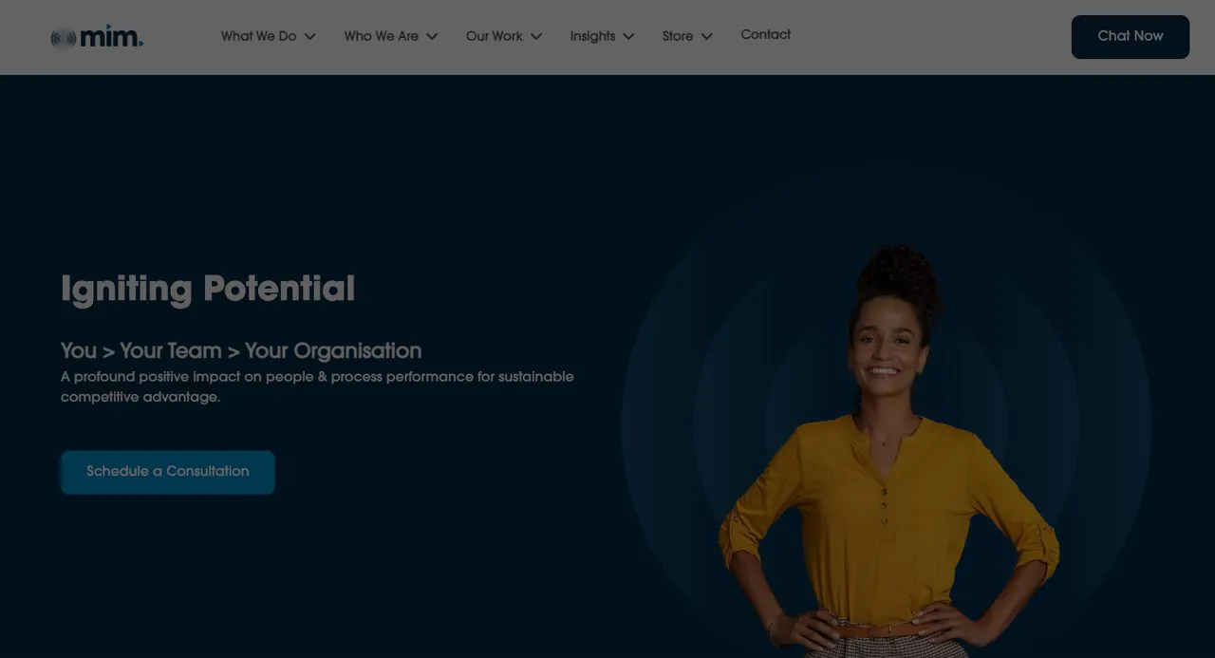1215x658 pixels.
Task: Expand the Store chevron
Action: pyautogui.click(x=706, y=37)
